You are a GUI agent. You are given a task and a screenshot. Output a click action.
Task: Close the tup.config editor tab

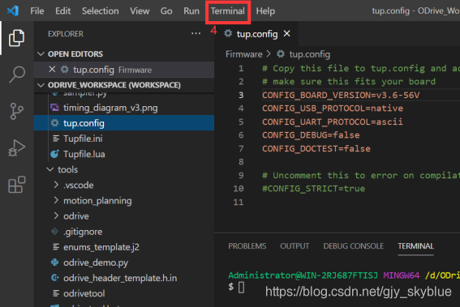click(x=287, y=34)
